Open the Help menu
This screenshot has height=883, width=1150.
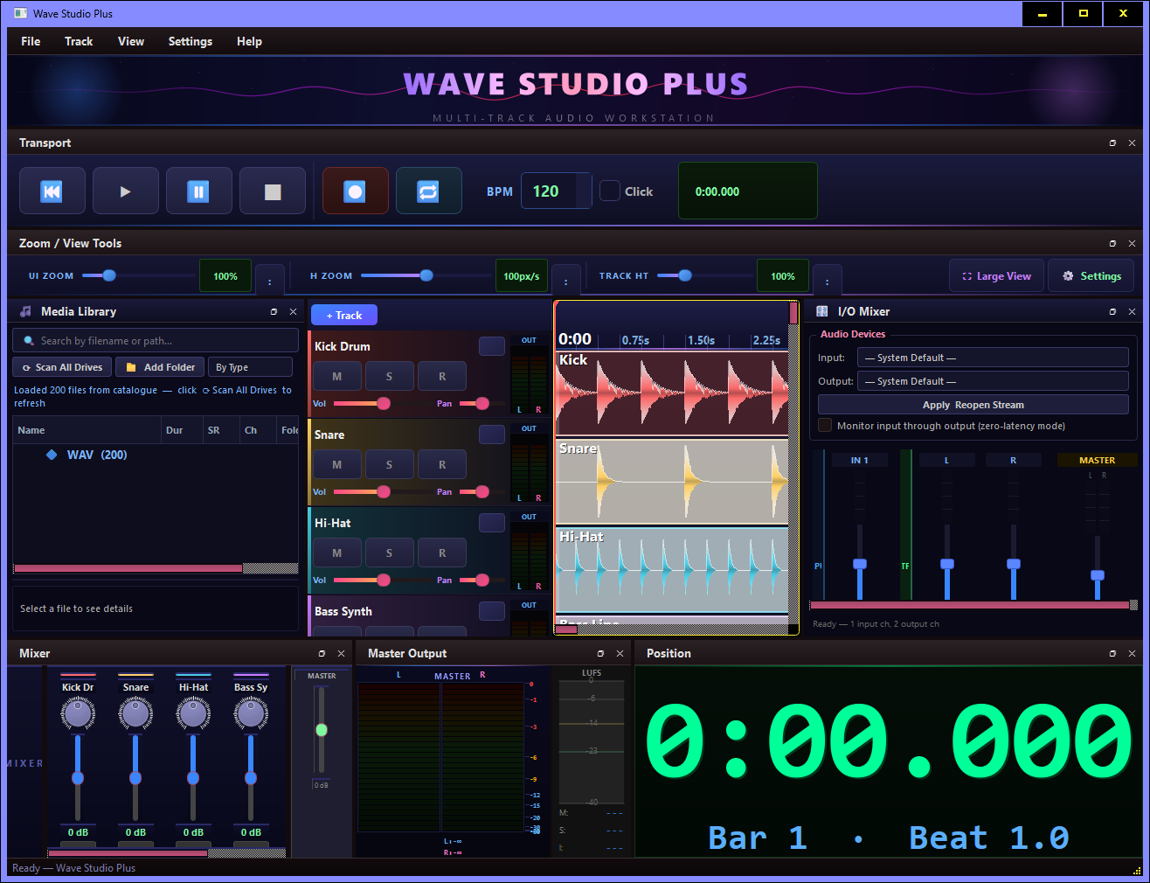click(x=249, y=41)
